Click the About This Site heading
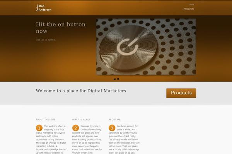Image resolution: width=232 pixels, height=154 pixels. point(46,119)
